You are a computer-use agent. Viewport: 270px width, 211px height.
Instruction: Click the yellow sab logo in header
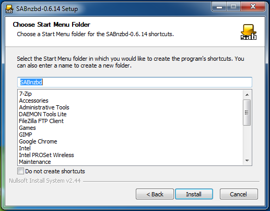(x=249, y=32)
